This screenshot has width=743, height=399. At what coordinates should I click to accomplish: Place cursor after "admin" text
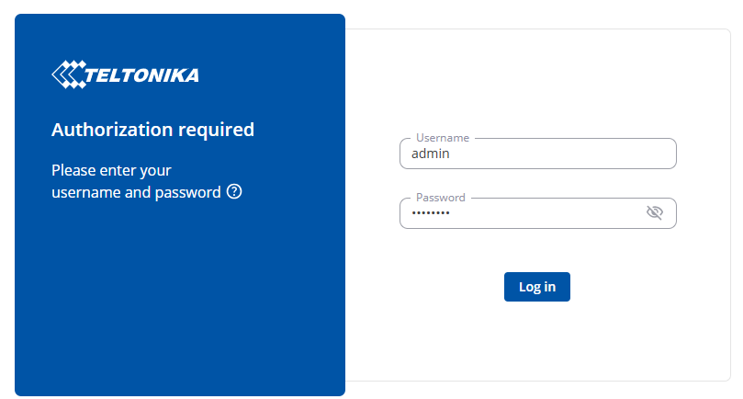451,154
